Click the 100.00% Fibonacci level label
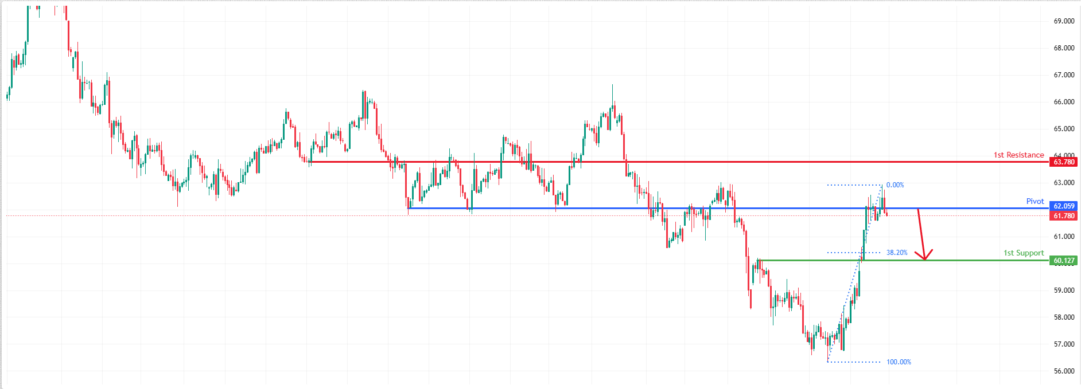This screenshot has height=389, width=1081. click(x=898, y=362)
